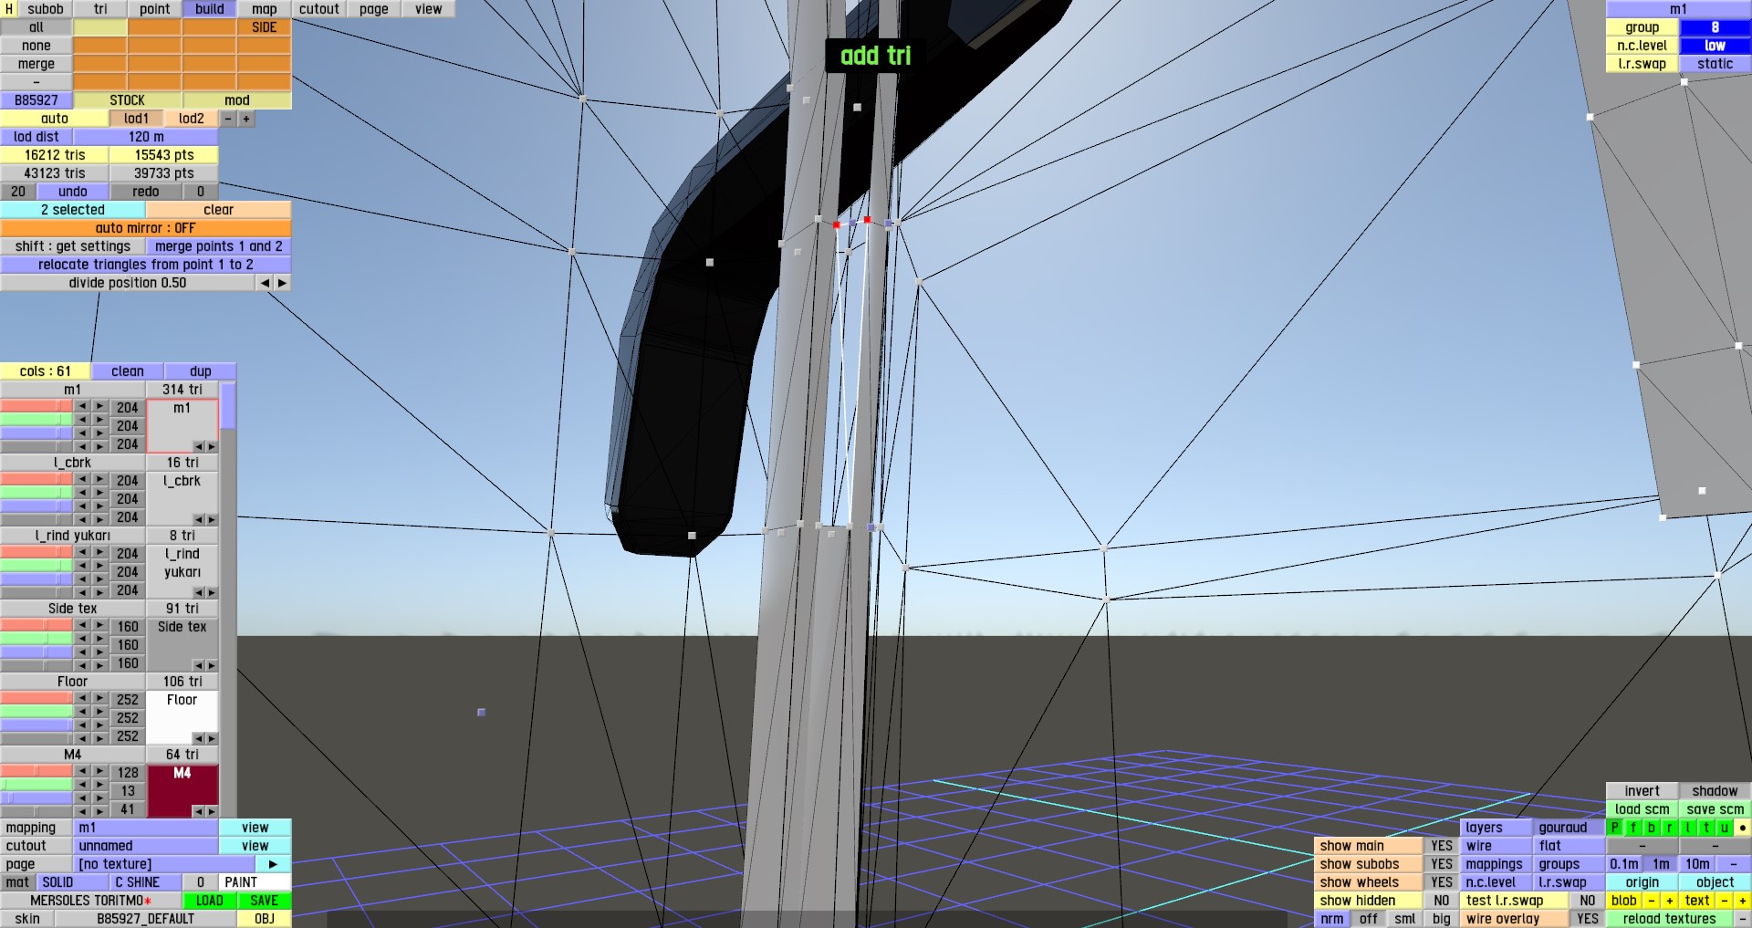Select the b back view button
The image size is (1752, 928).
[x=1652, y=828]
